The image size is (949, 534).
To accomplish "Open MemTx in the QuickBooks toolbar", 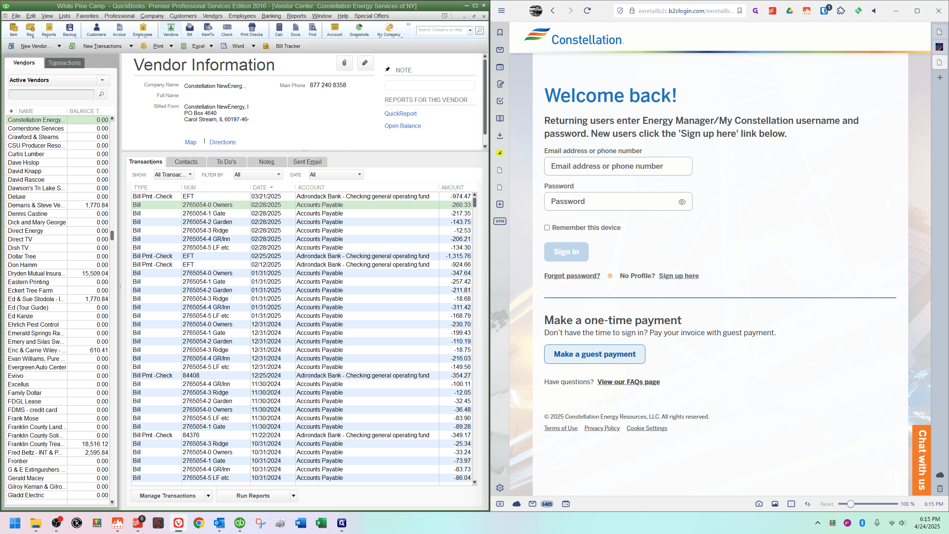I will pos(208,30).
